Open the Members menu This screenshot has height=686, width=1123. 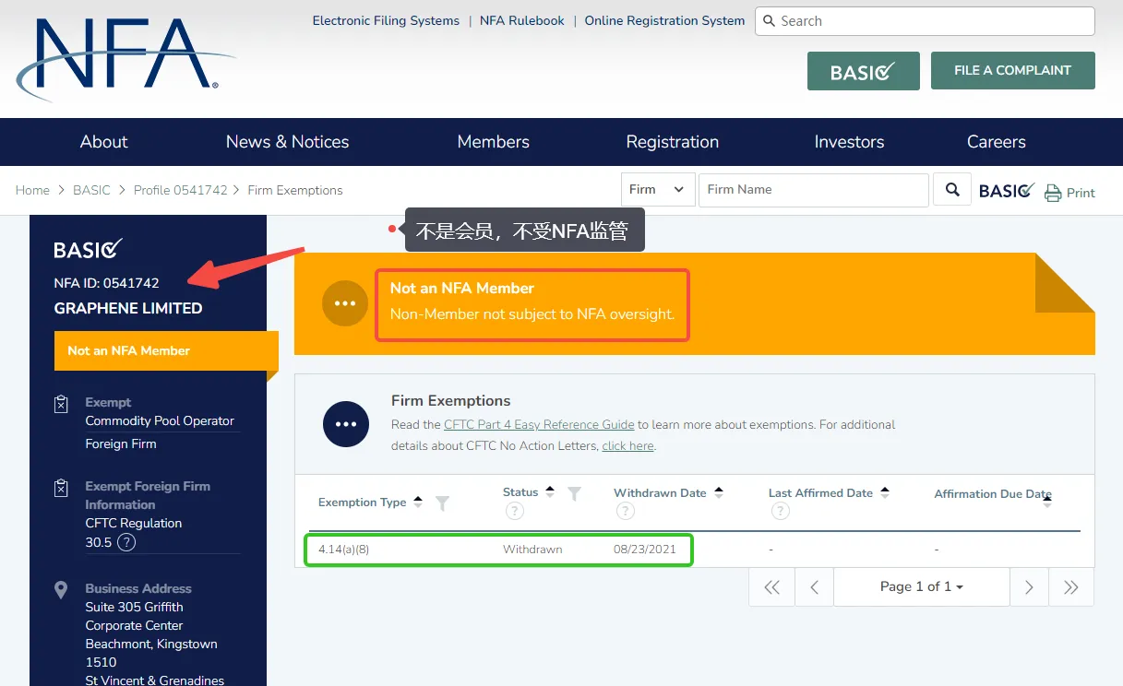(493, 142)
